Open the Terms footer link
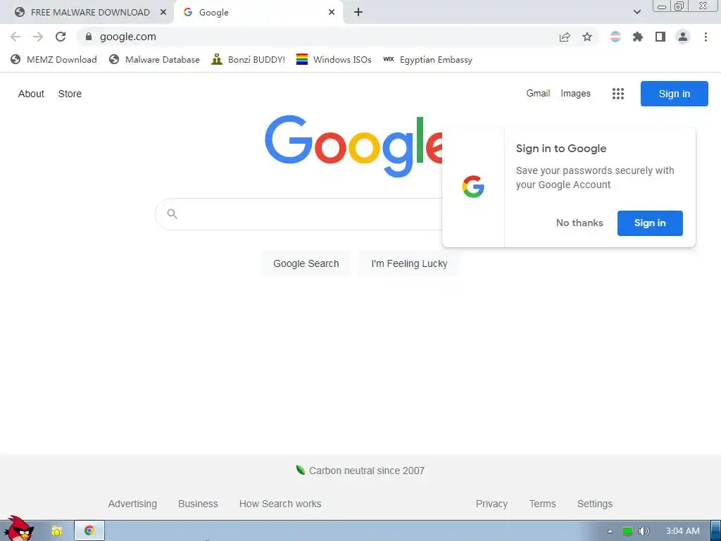The width and height of the screenshot is (721, 541). point(542,504)
